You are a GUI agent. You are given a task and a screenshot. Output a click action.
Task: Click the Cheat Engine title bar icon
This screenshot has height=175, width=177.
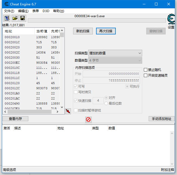[x=6, y=4]
